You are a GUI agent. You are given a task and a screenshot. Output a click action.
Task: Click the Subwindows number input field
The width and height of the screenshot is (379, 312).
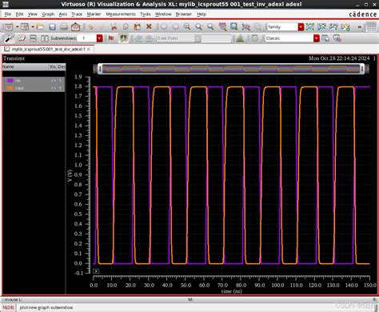coord(87,38)
